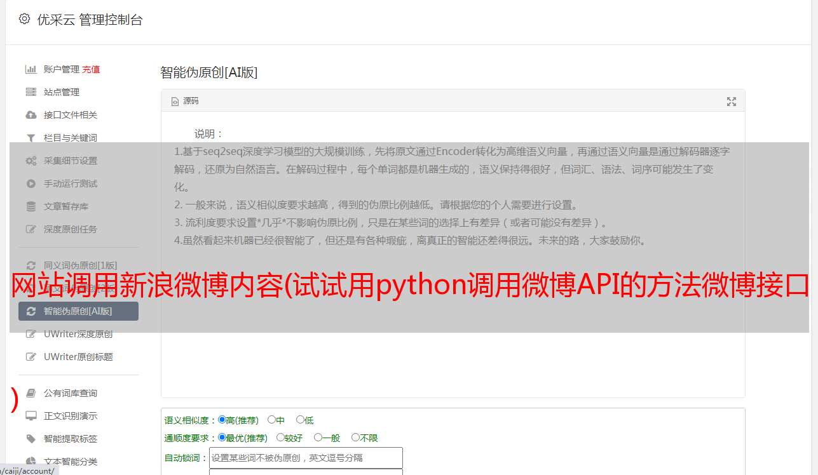Click the 优采云 管理控制台 title

pyautogui.click(x=90, y=20)
